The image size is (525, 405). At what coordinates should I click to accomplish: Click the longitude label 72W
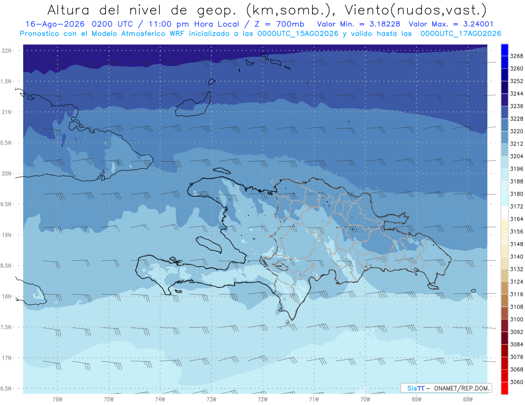262,399
